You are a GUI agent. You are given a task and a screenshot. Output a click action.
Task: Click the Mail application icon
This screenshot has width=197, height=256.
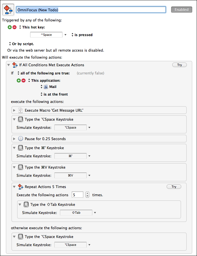coord(46,87)
